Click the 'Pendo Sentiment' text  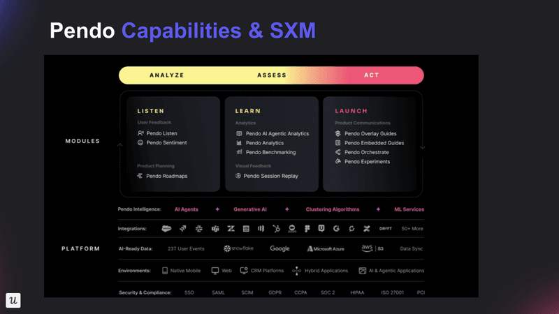pyautogui.click(x=166, y=142)
